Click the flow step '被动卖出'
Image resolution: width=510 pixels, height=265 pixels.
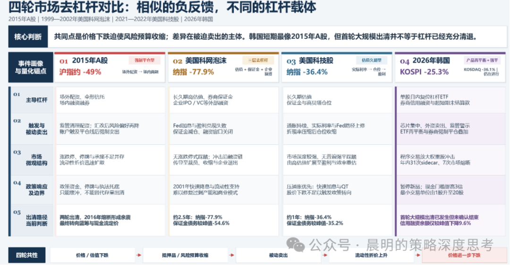[x=279, y=255]
